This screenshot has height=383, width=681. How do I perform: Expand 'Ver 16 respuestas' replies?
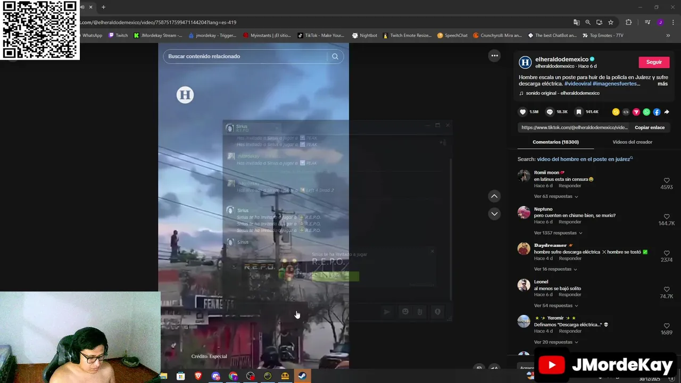tap(556, 269)
